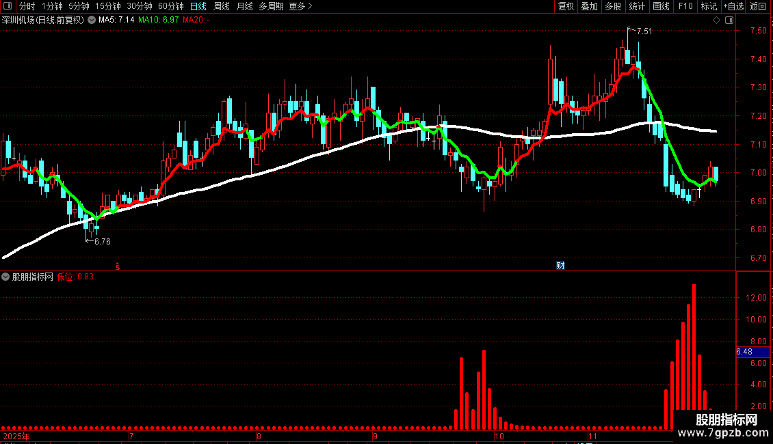Click the panel layout icon at top-left
Image resolution: width=773 pixels, height=444 pixels.
coord(8,6)
